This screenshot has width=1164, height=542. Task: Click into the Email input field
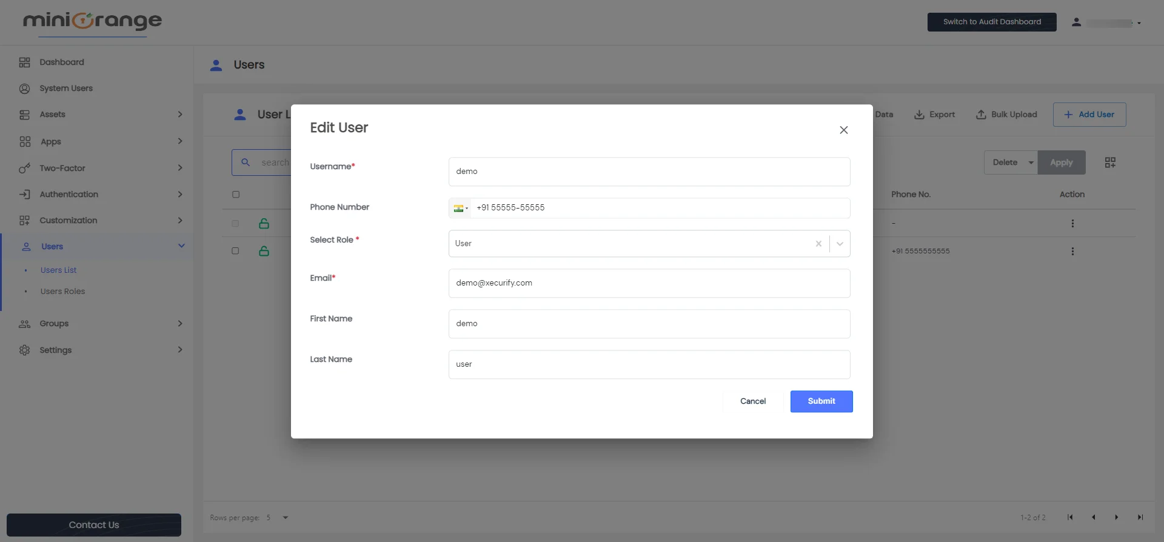[649, 283]
